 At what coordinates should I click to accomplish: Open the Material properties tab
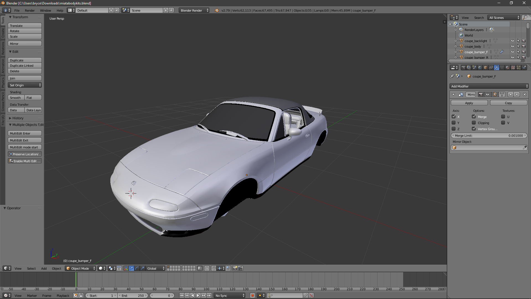click(x=507, y=68)
